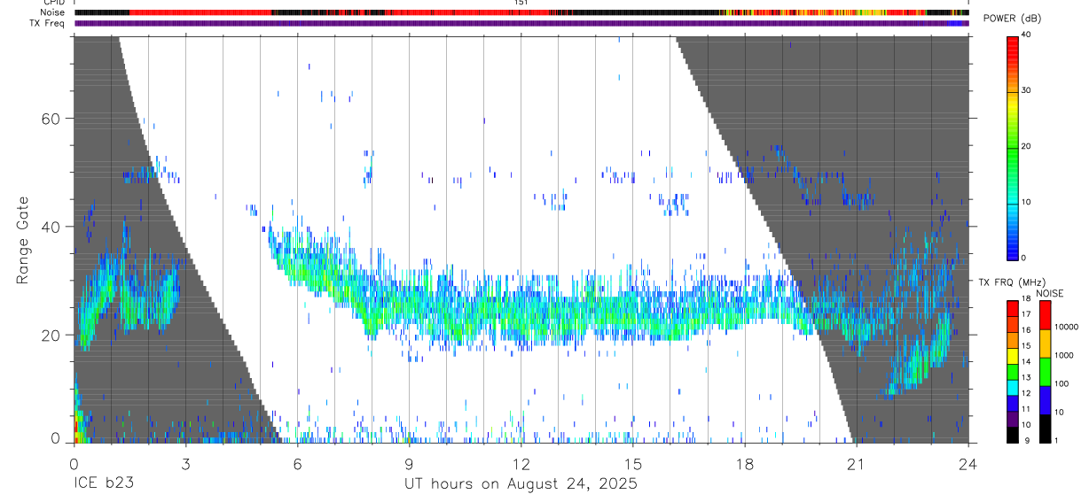Click the "POWER (dB)" colorbar title
Screen dimensions: 1089x502
pos(1012,19)
